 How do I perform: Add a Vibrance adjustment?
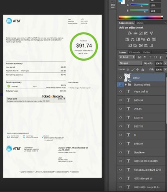click(151, 33)
